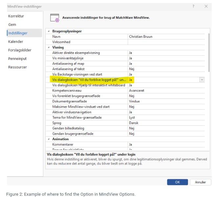Select the Sprog row
The width and height of the screenshot is (223, 197).
point(125,123)
